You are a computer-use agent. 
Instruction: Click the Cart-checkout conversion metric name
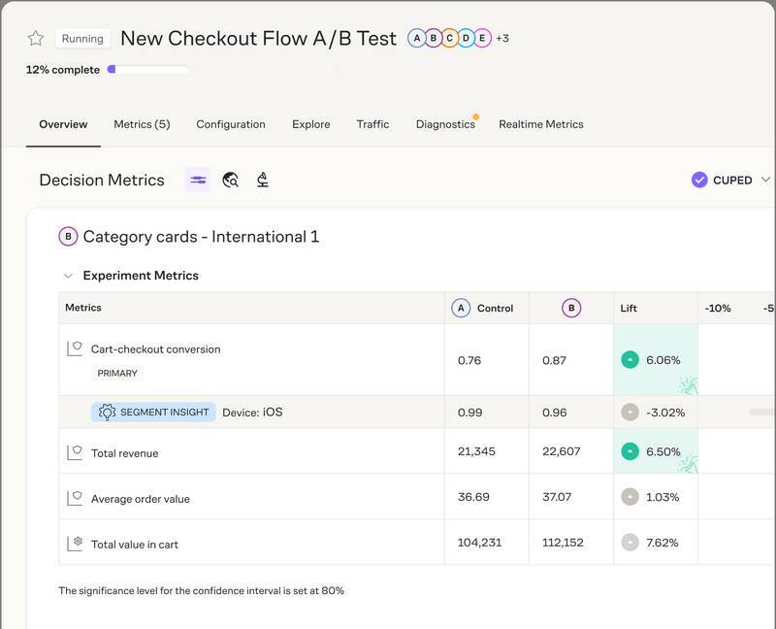coord(155,349)
